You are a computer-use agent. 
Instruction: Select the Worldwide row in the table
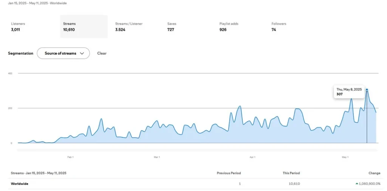(x=20, y=184)
